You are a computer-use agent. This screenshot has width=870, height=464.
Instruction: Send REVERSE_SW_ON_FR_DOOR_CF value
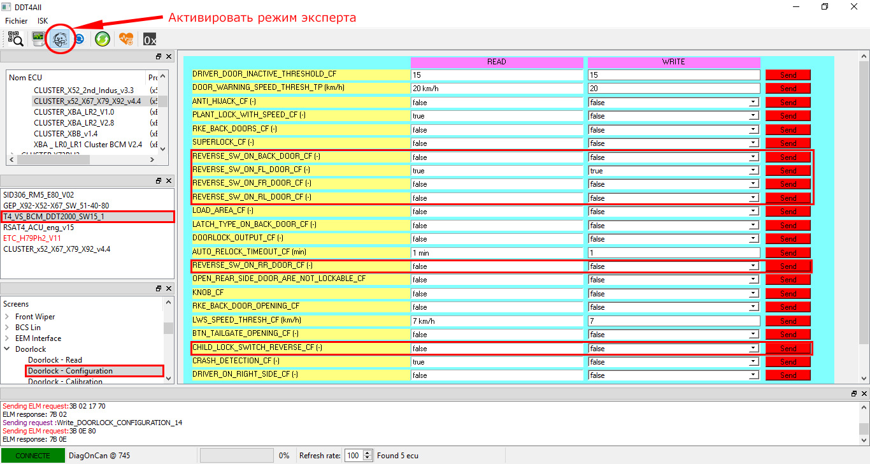[x=788, y=184]
